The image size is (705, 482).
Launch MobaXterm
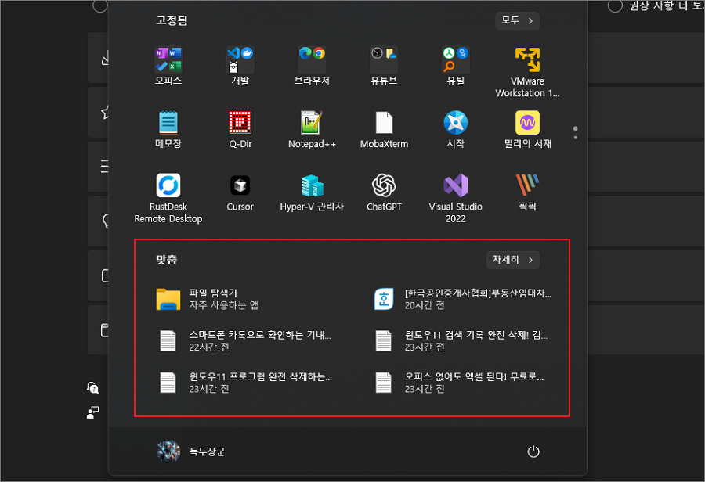coord(384,129)
